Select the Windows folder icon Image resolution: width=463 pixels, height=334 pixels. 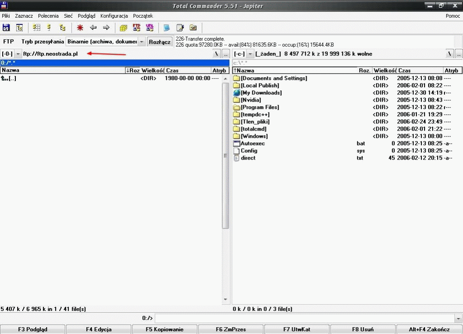(236, 136)
